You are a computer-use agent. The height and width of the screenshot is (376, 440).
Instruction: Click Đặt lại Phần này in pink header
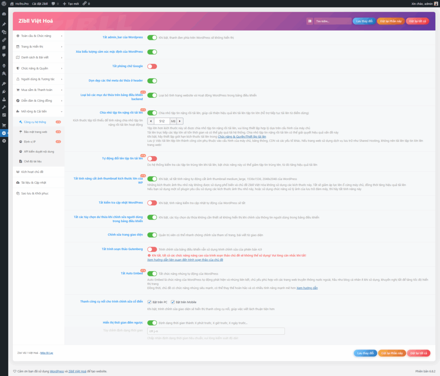[391, 21]
